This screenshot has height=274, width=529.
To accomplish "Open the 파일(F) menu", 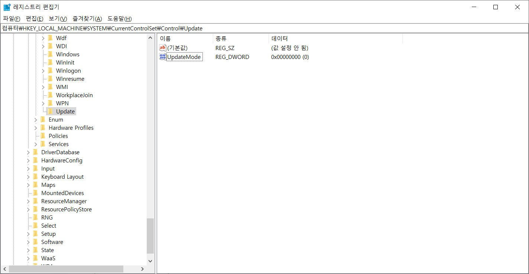I will point(12,19).
